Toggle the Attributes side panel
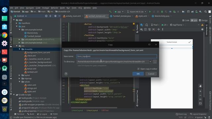Viewport: 212px width, 119px height. 207,30
